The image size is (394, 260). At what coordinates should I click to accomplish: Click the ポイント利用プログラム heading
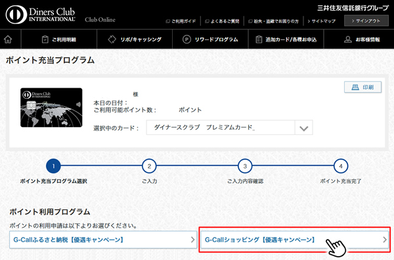pyautogui.click(x=50, y=212)
